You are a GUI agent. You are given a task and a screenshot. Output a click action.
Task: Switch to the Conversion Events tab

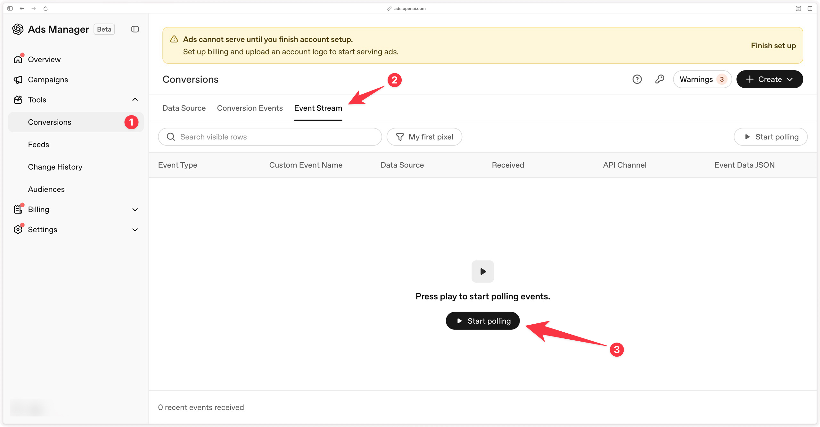(x=250, y=108)
